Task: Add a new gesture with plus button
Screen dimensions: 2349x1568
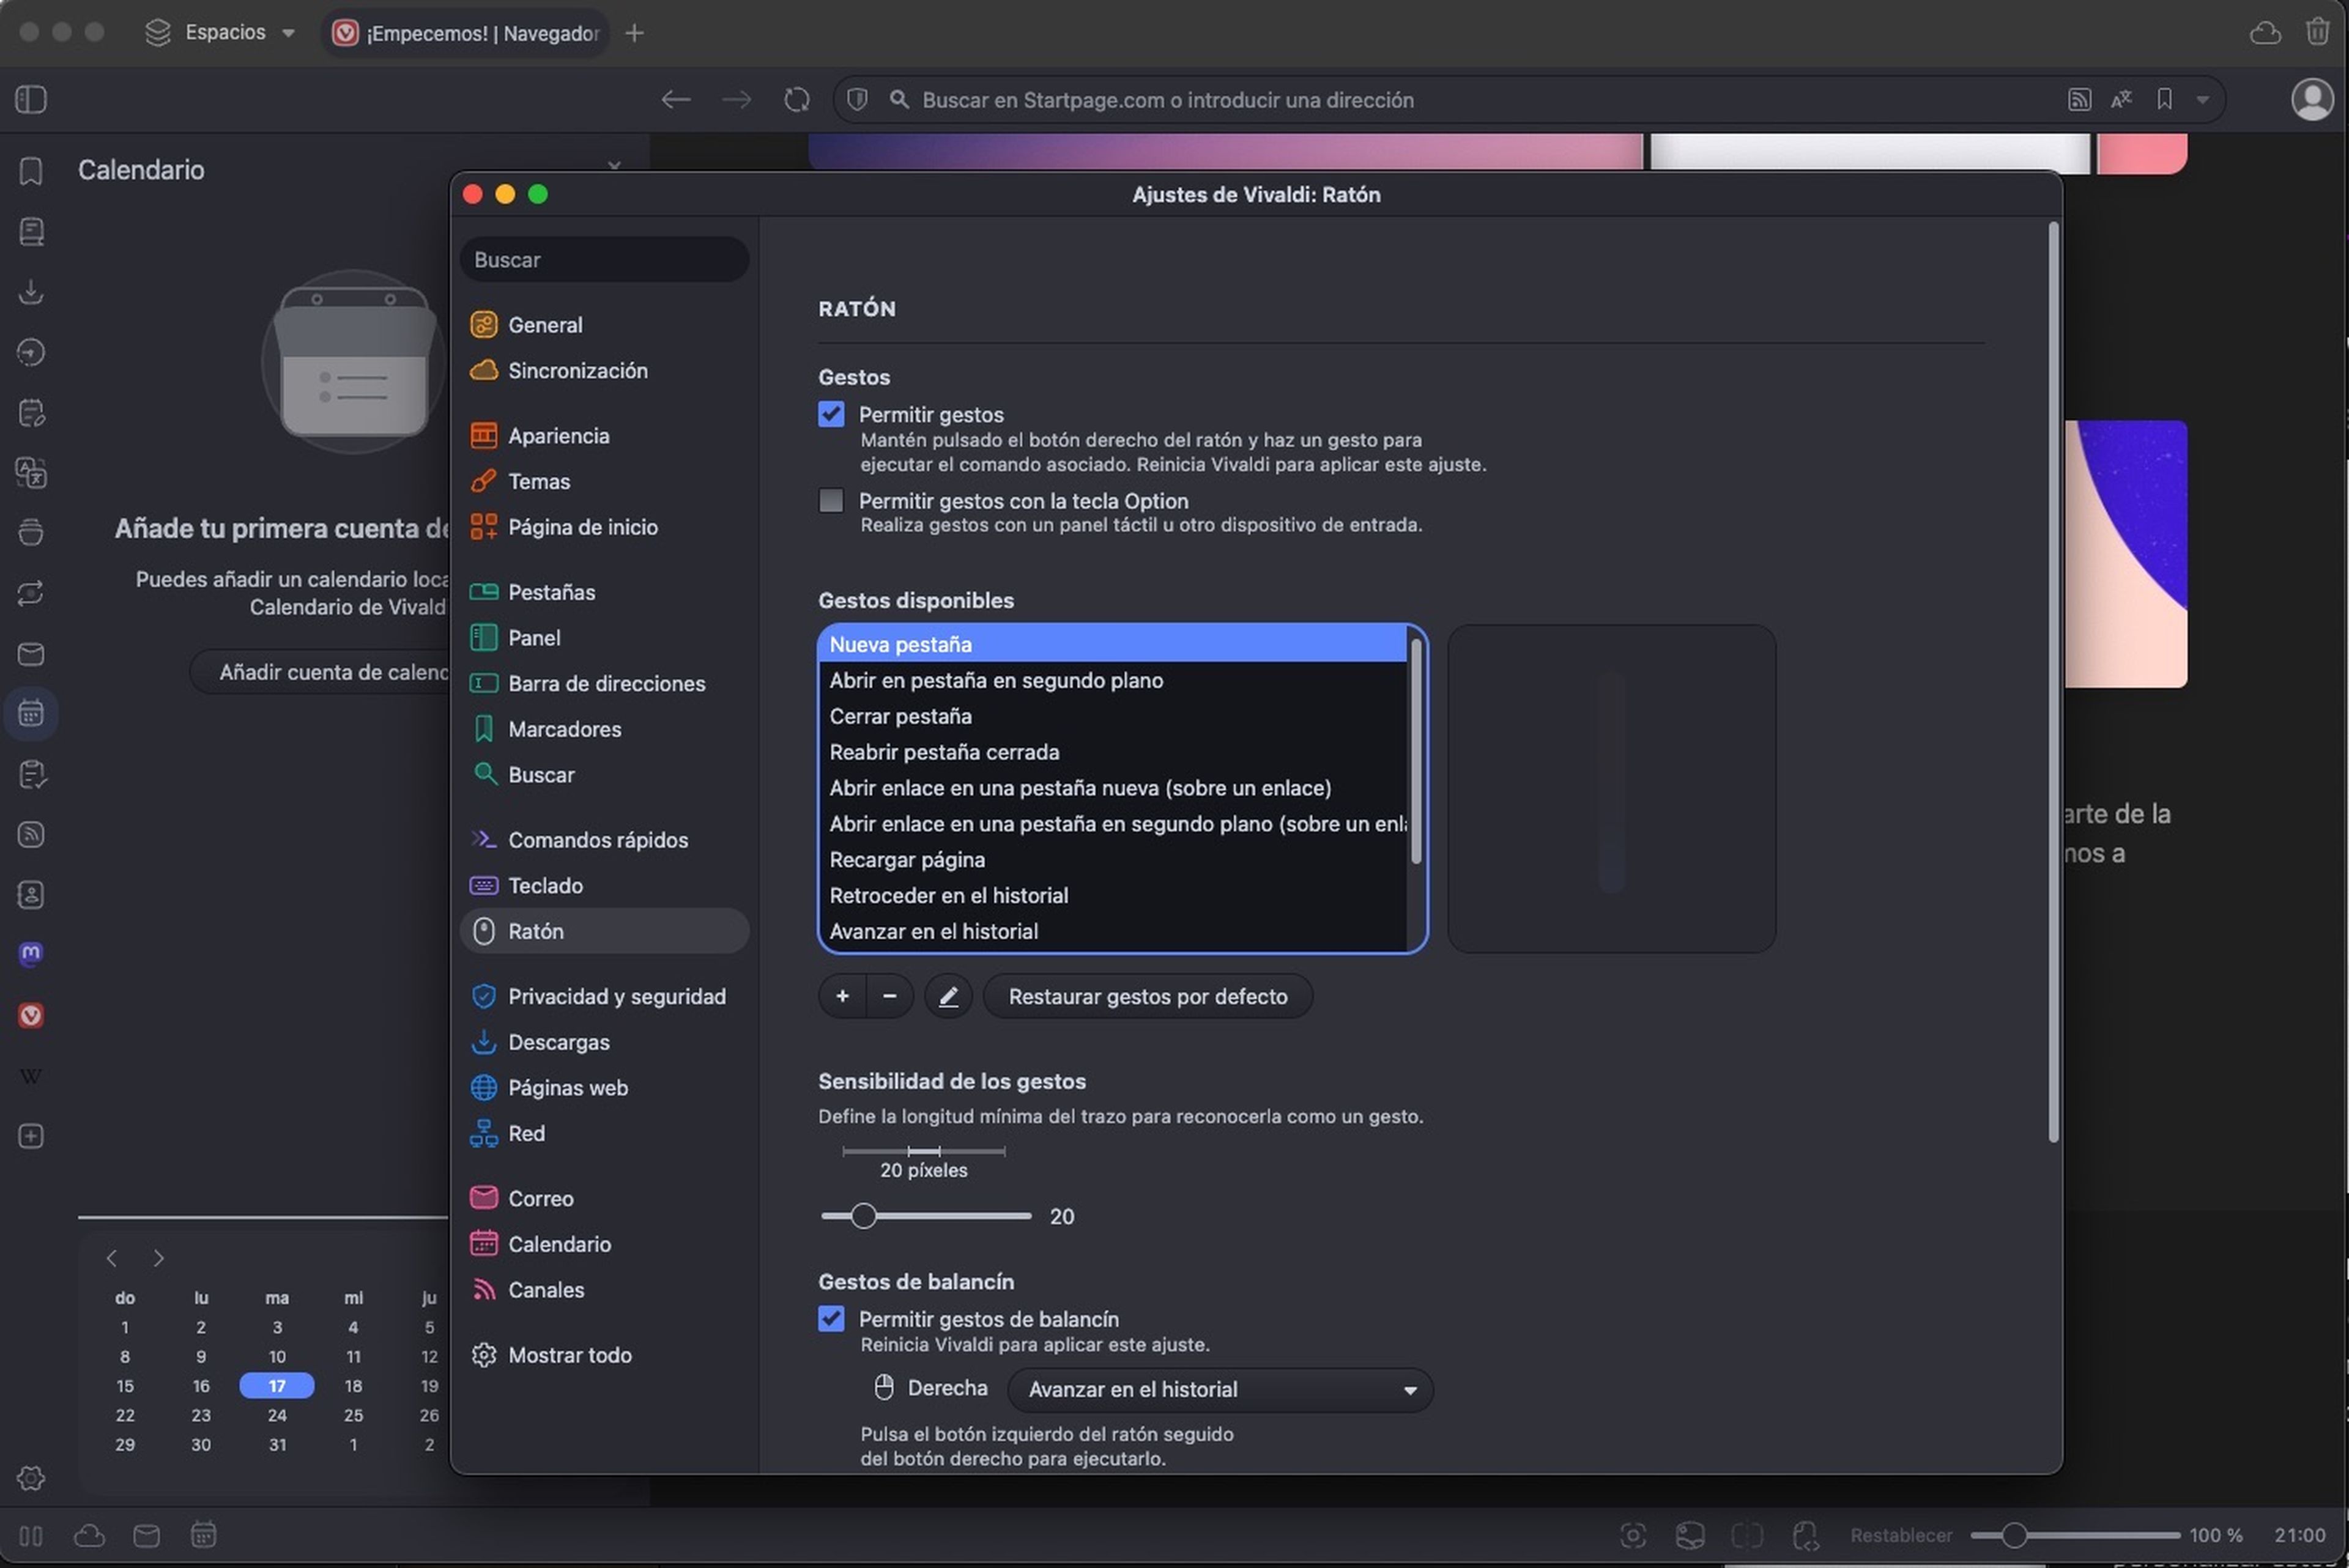Action: tap(842, 997)
